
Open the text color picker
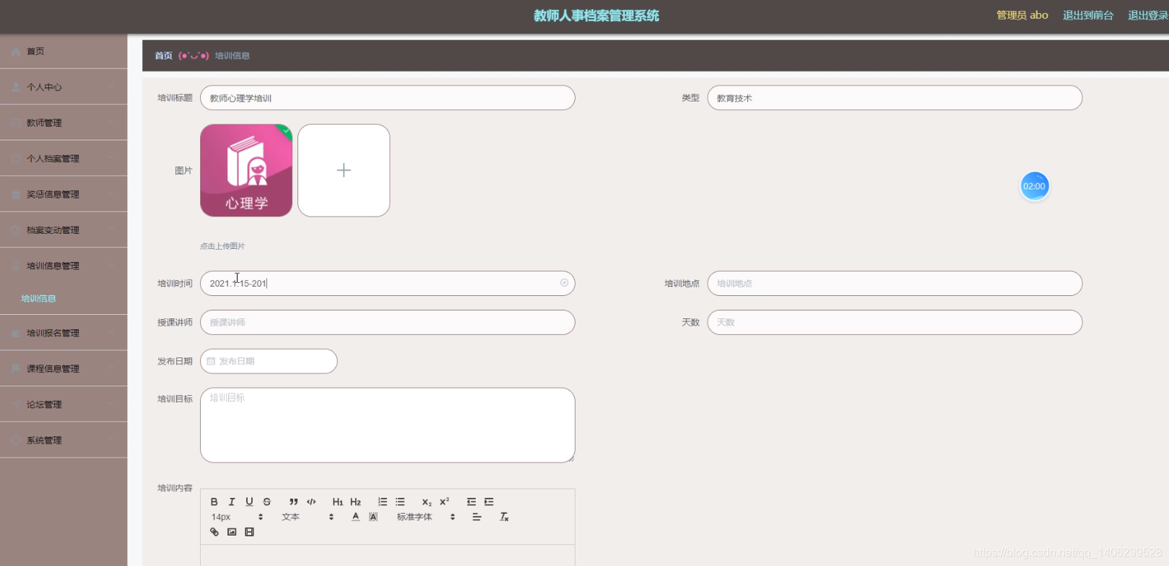click(x=355, y=517)
